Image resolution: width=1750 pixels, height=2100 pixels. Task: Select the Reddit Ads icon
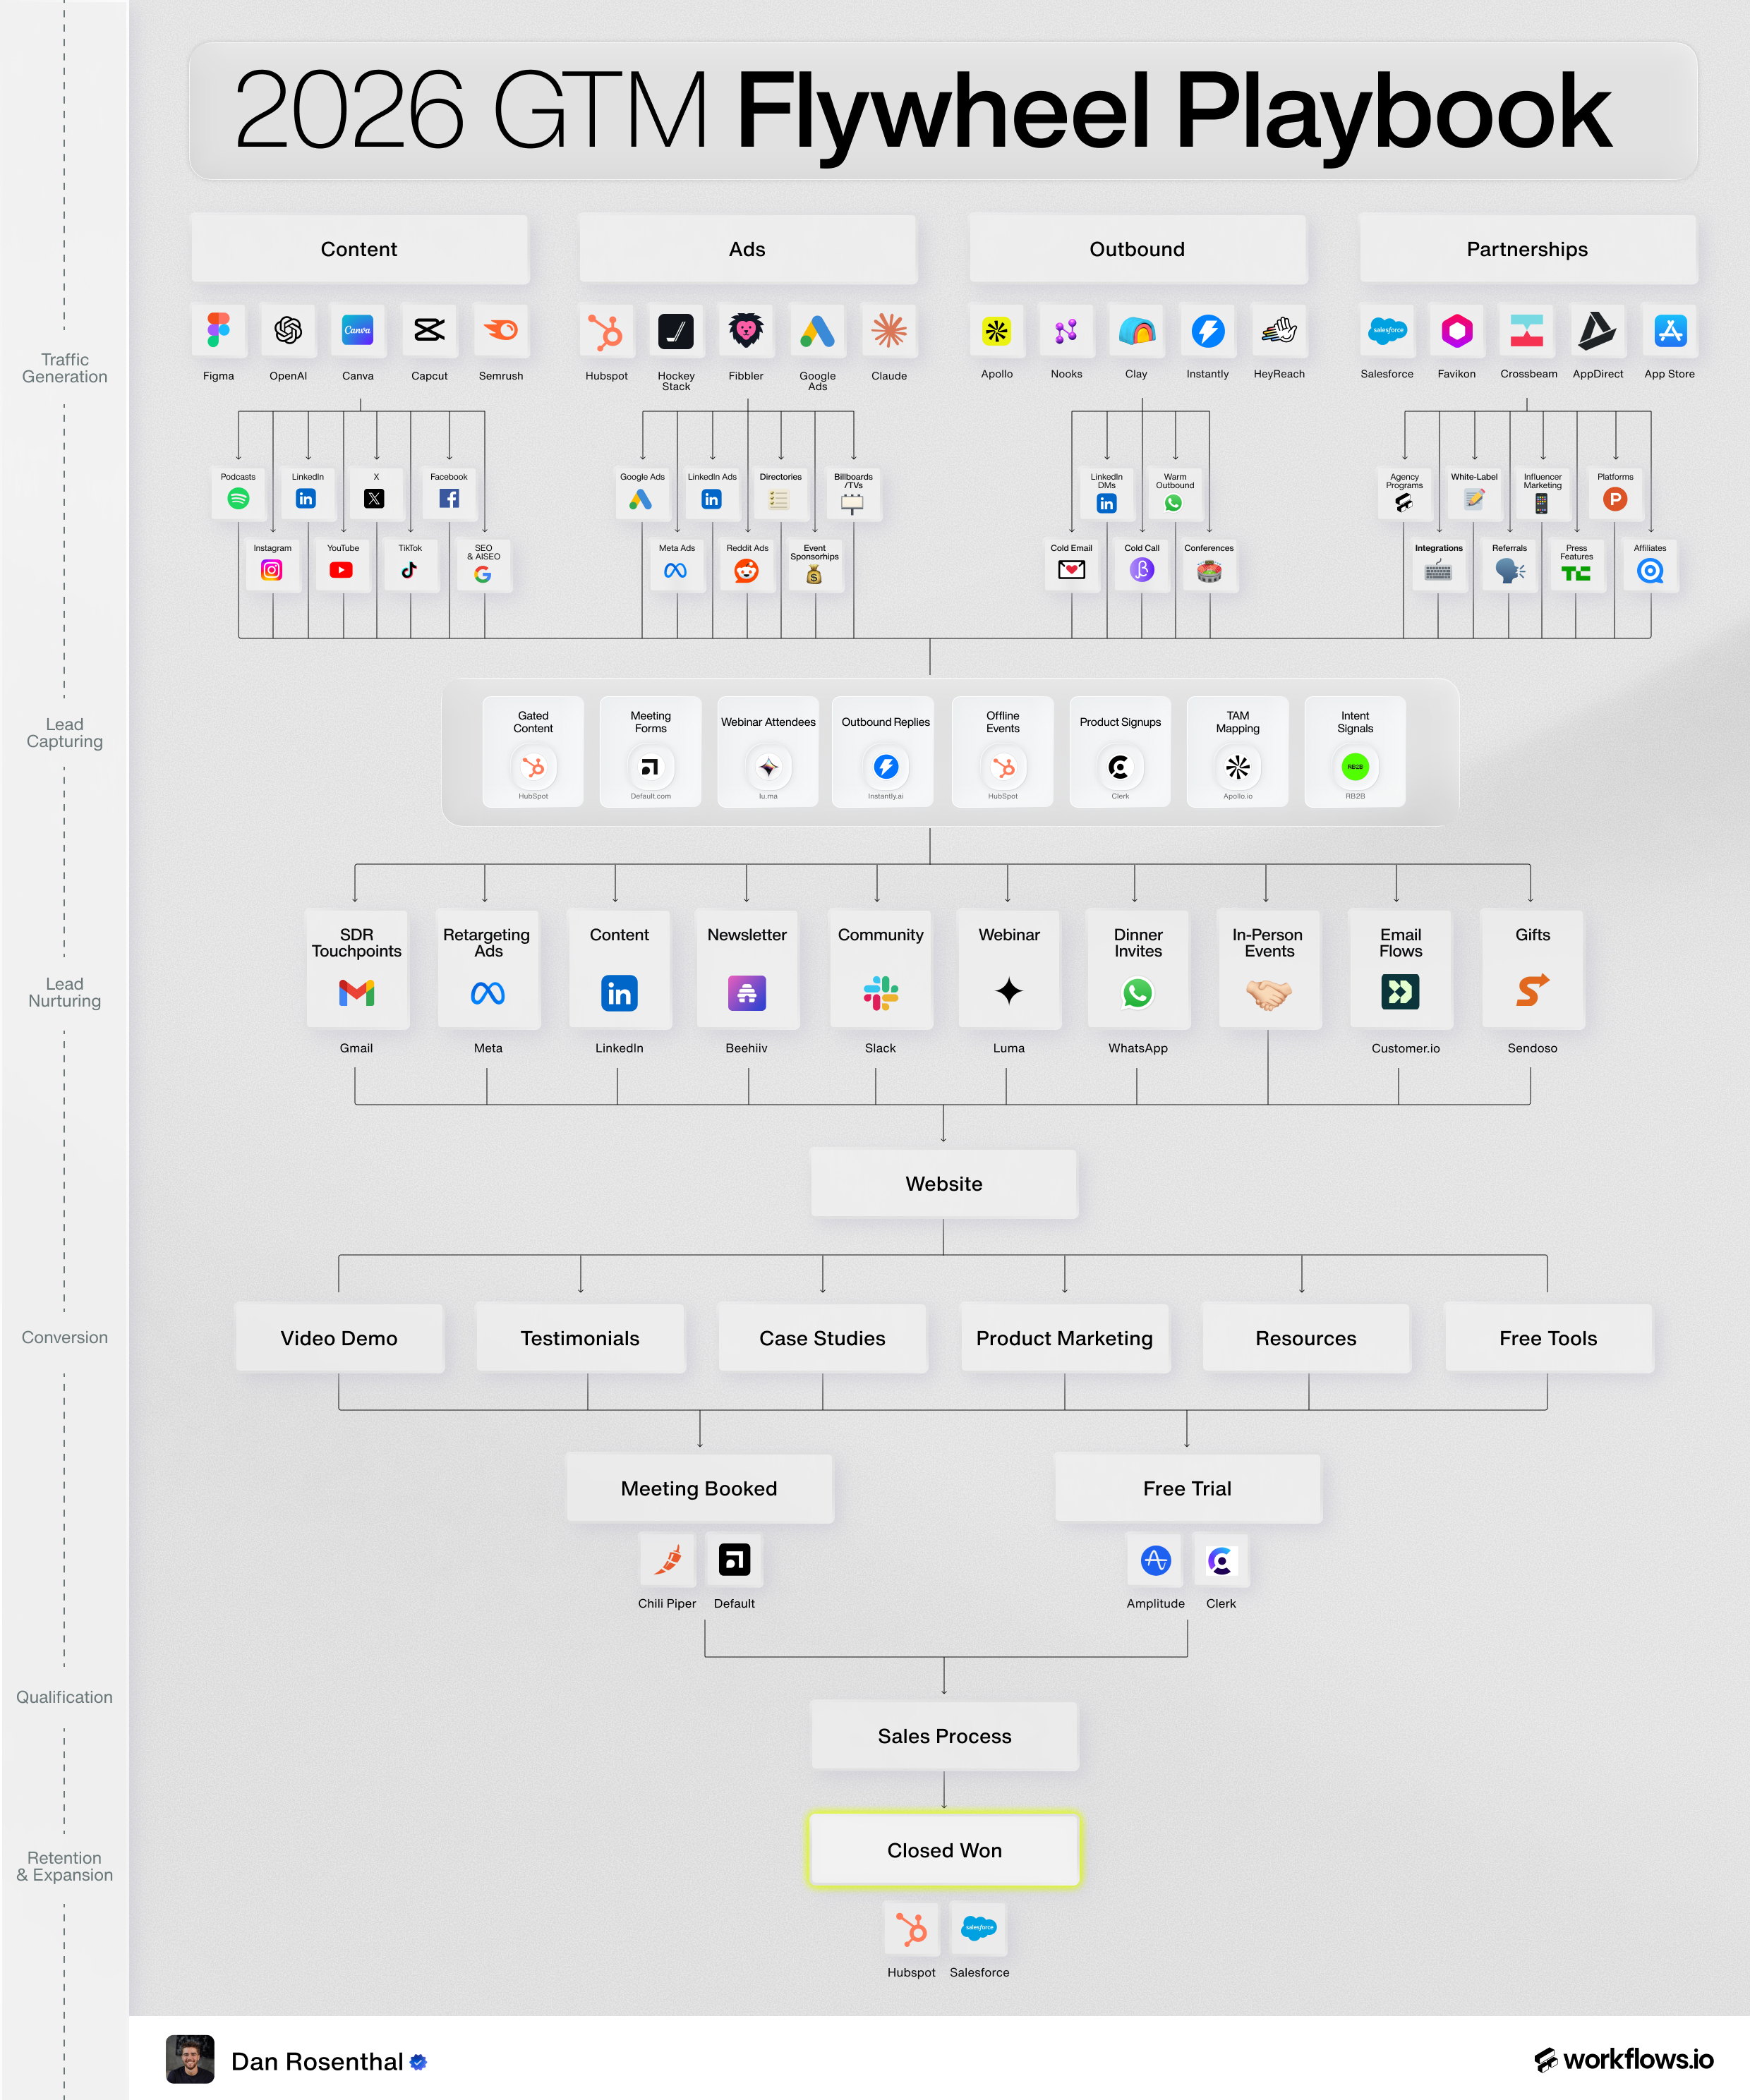(x=747, y=571)
